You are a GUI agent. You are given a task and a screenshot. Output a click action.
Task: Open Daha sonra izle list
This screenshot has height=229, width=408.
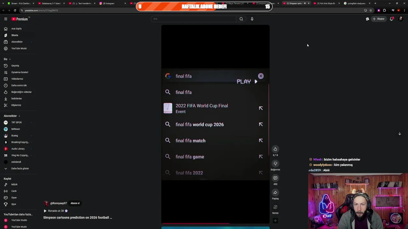click(x=18, y=85)
